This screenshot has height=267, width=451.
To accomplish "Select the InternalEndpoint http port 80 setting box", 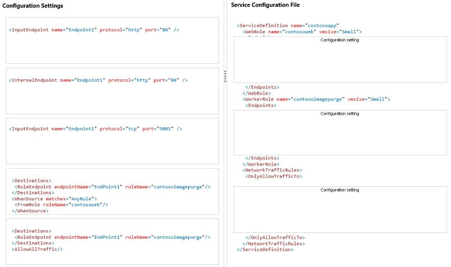I will tap(112, 91).
